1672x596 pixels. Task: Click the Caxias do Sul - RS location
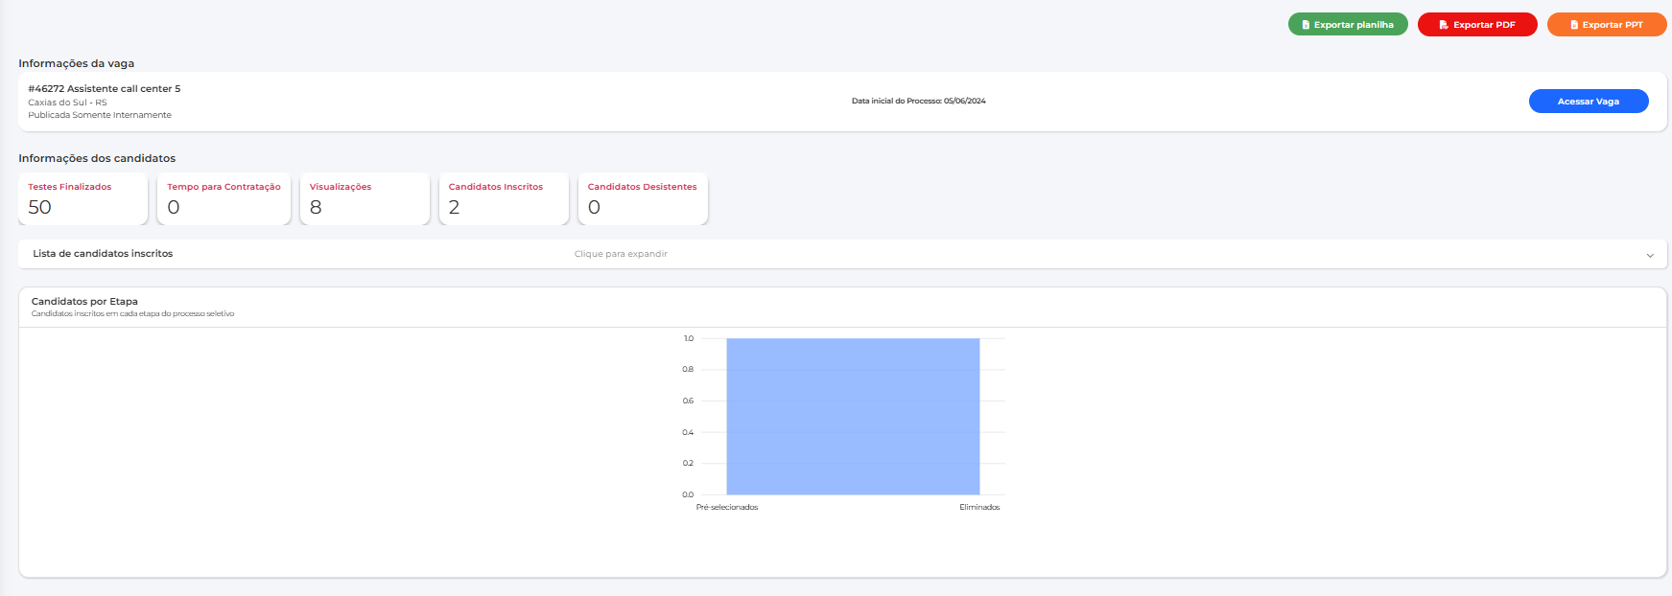[67, 103]
